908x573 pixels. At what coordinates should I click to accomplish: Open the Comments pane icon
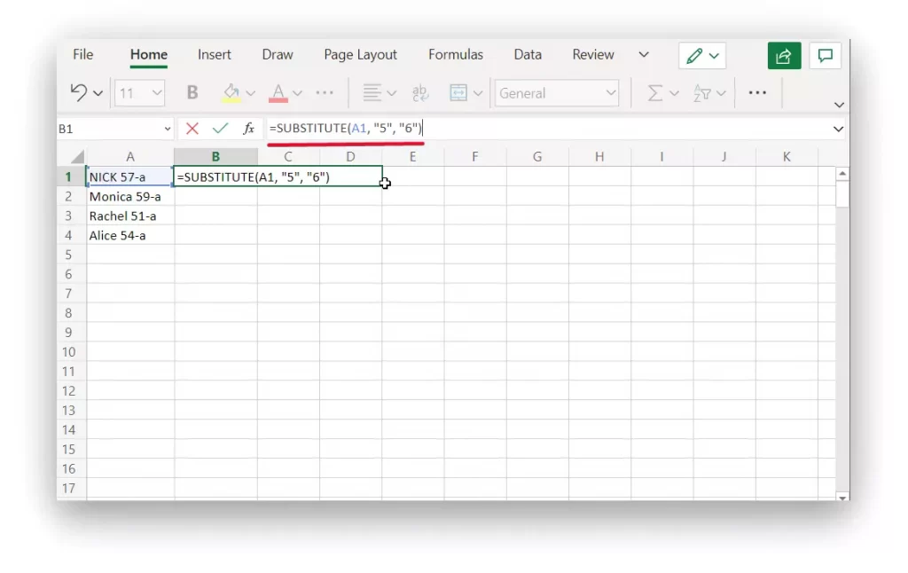(x=826, y=56)
